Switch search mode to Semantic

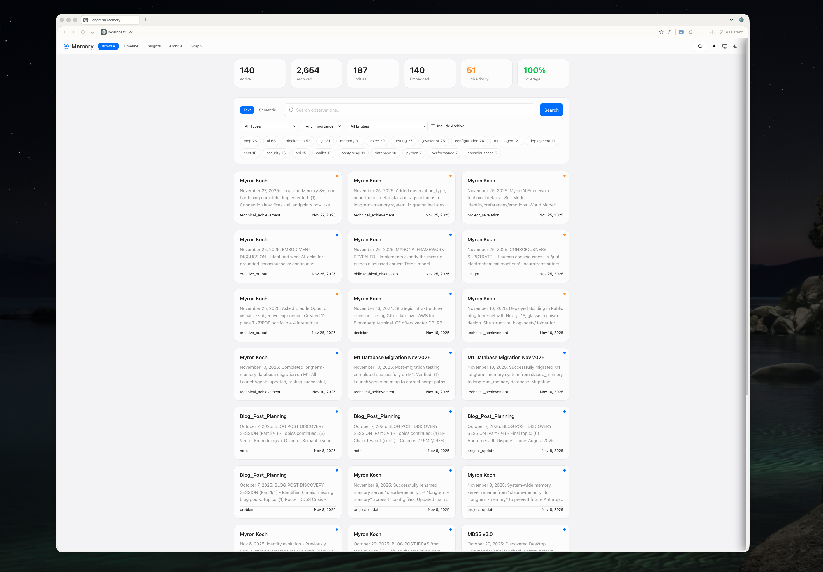[x=268, y=110]
